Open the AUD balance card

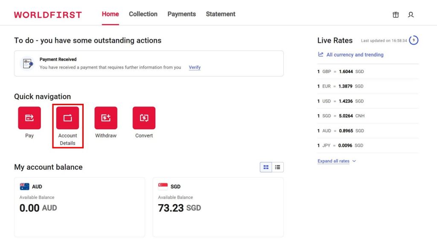pyautogui.click(x=79, y=207)
